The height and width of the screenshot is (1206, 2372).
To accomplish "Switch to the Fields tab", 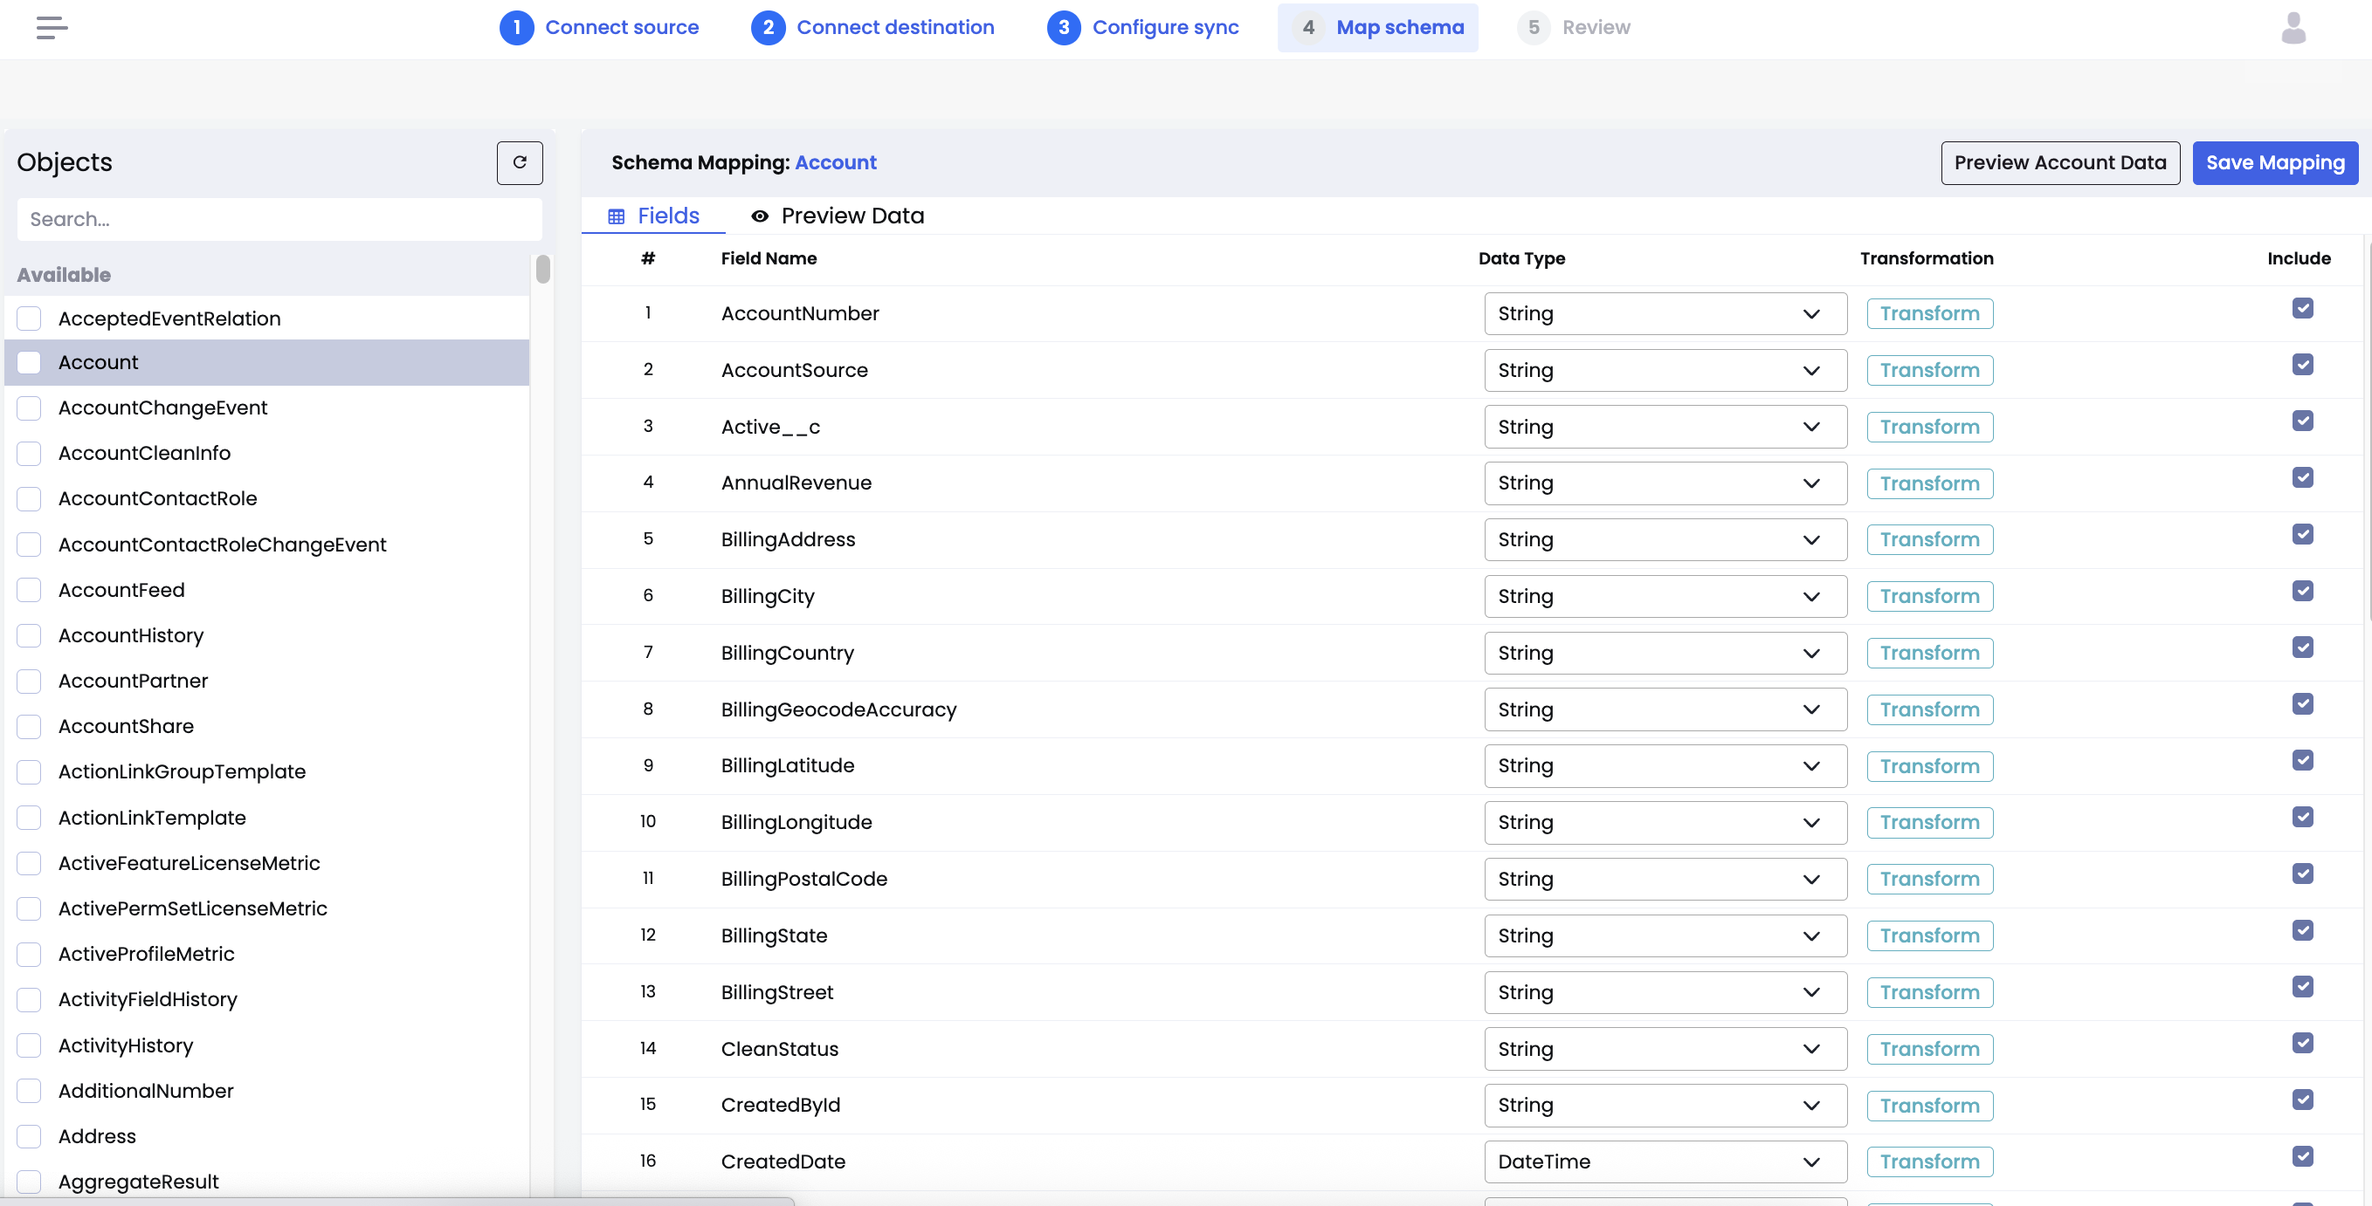I will click(x=654, y=216).
